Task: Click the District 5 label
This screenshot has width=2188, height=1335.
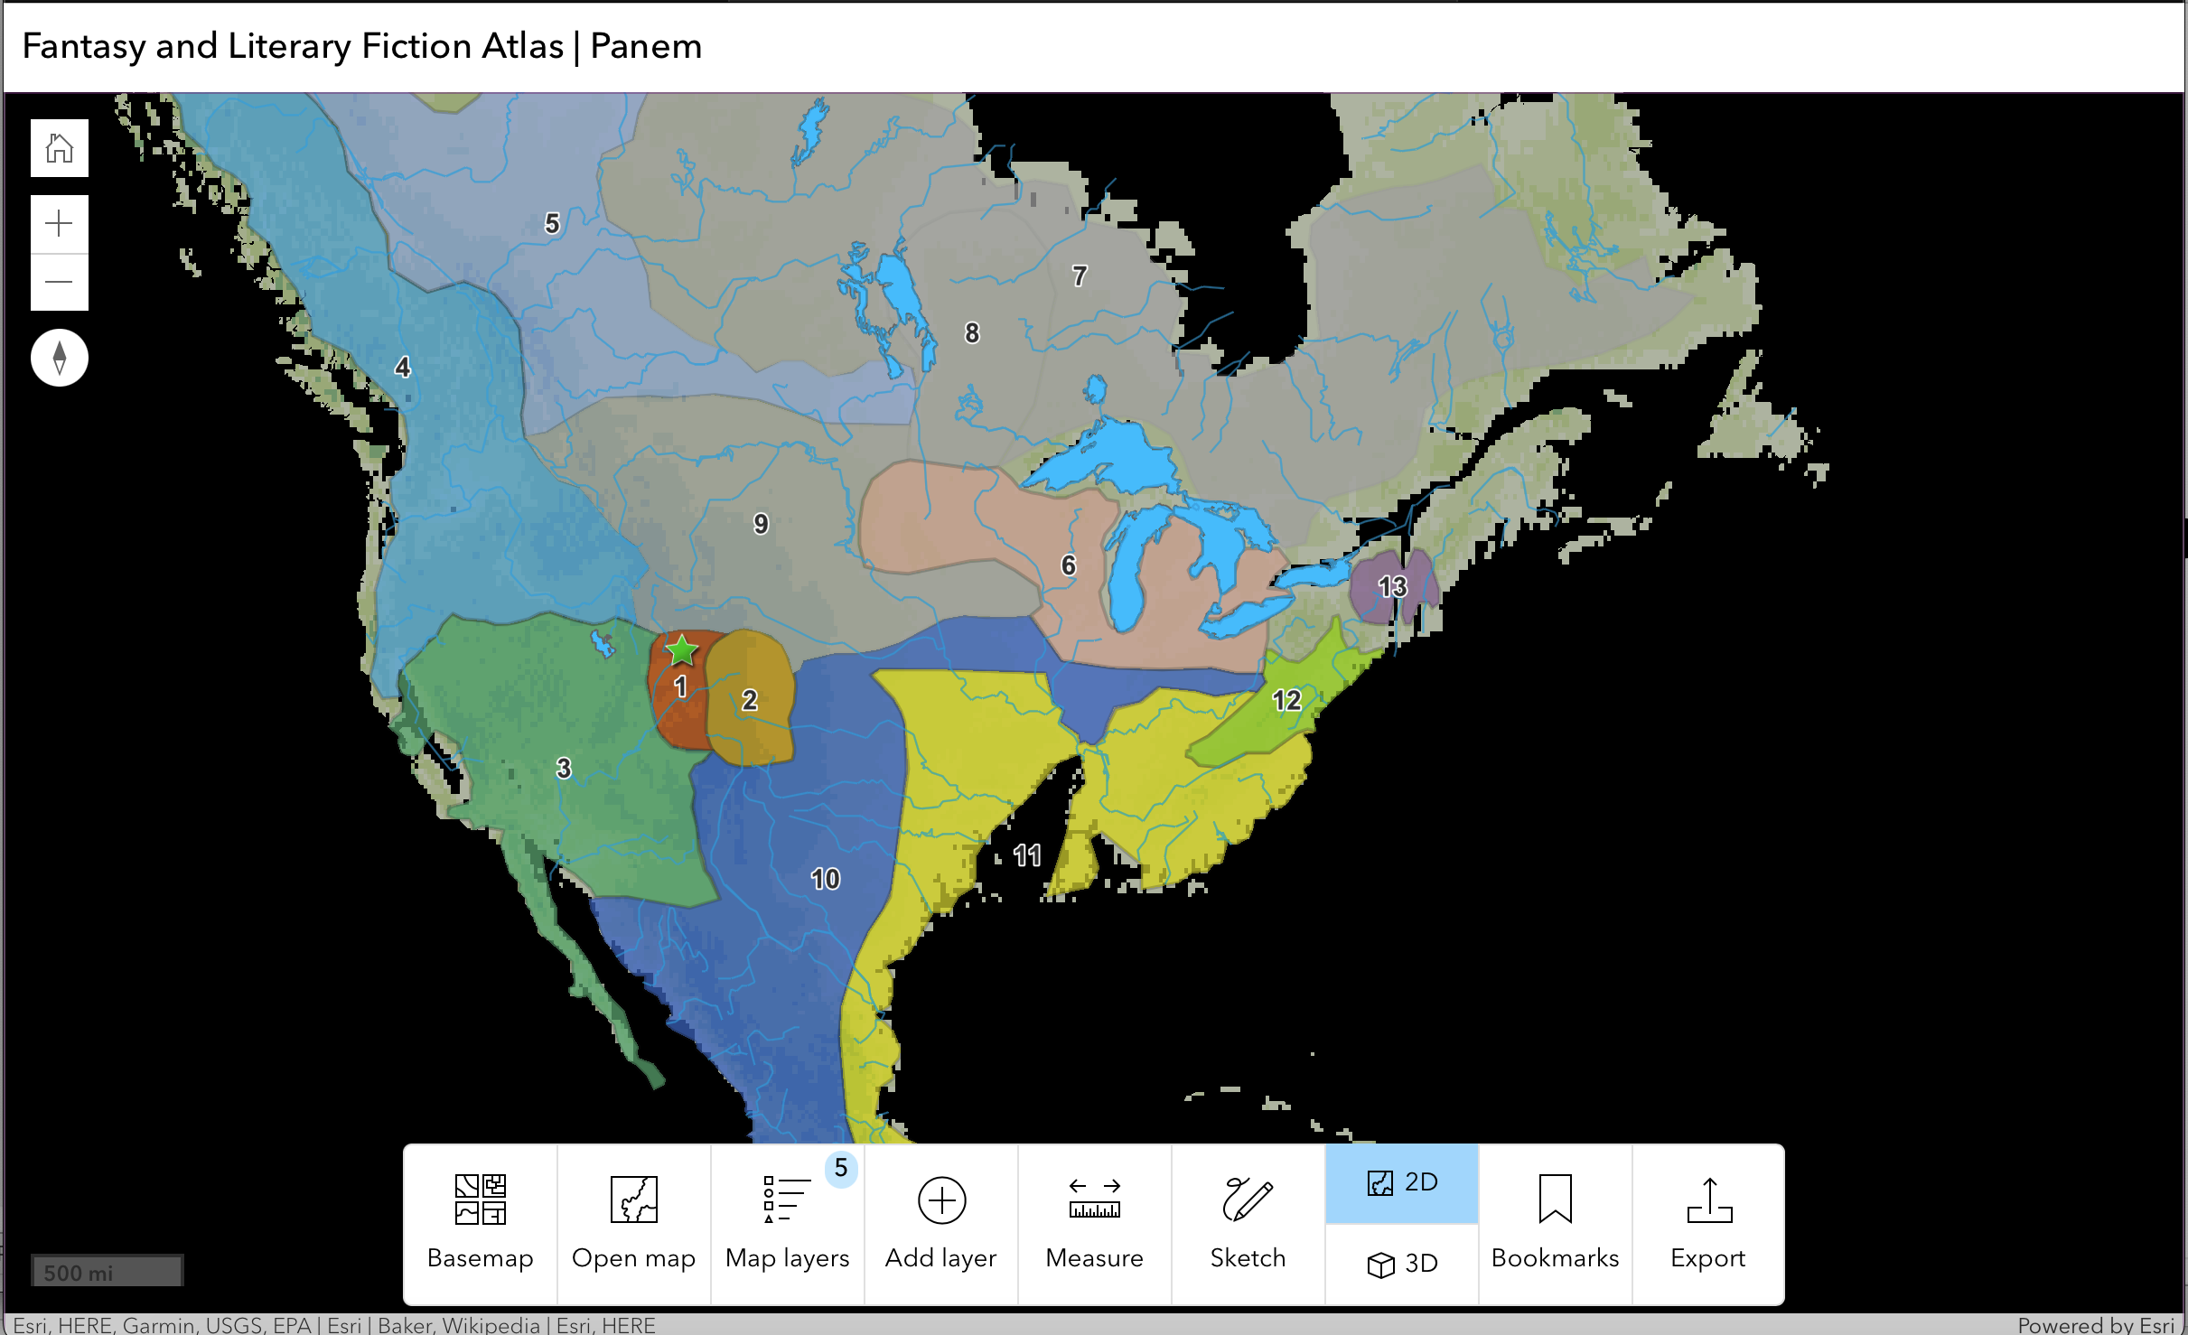Action: [552, 223]
